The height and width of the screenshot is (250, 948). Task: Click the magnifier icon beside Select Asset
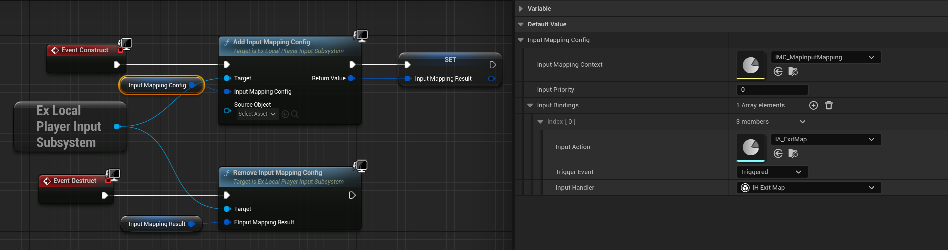(x=295, y=114)
